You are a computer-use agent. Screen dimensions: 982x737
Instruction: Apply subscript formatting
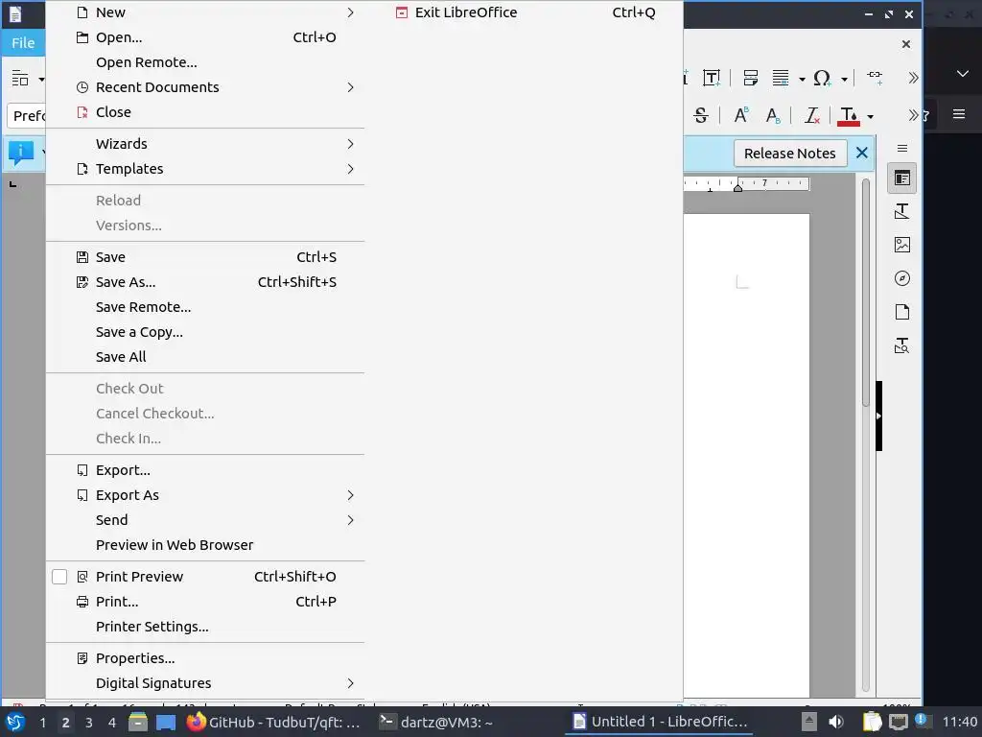click(773, 115)
